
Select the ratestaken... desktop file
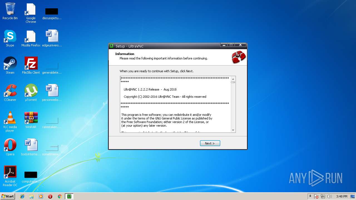click(52, 122)
